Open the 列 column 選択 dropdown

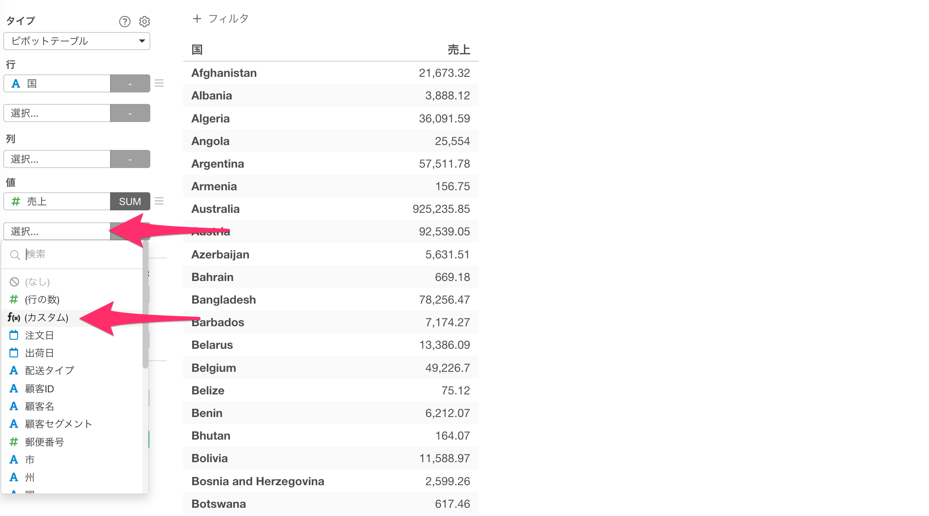coord(57,159)
